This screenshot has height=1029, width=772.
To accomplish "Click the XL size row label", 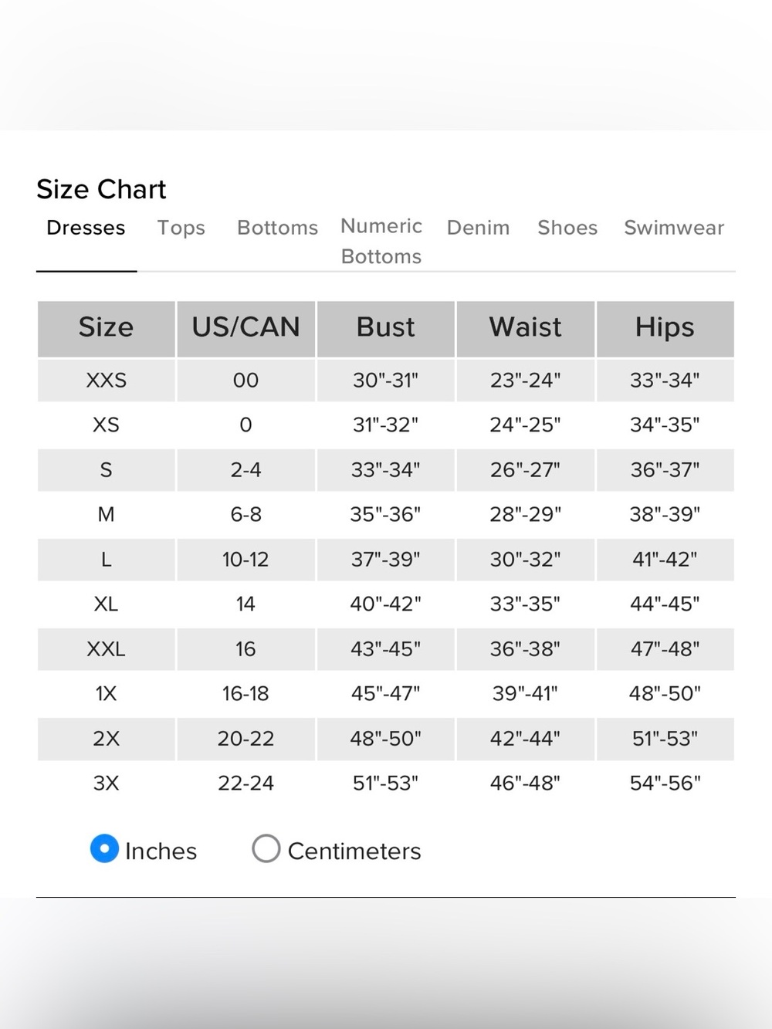I will (107, 604).
